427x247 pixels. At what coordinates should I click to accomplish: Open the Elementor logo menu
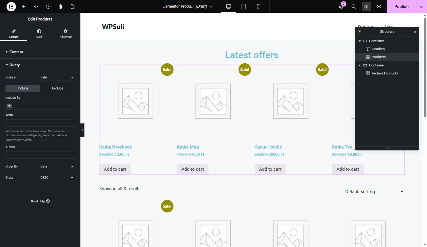(11, 6)
